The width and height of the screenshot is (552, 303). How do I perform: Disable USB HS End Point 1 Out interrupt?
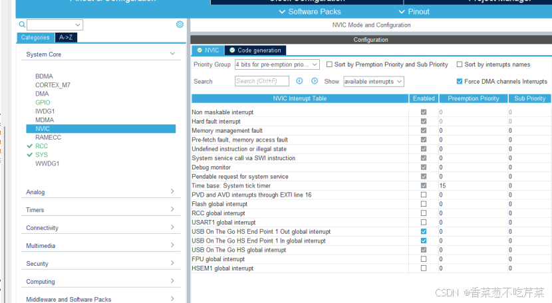pos(424,231)
